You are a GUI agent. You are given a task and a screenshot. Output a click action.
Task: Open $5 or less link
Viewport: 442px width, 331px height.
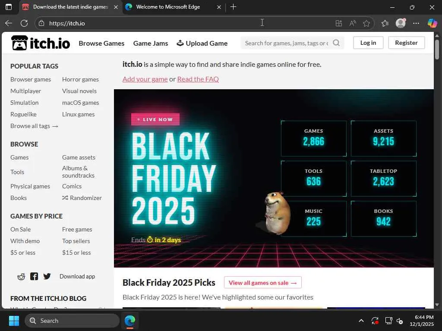coord(23,253)
